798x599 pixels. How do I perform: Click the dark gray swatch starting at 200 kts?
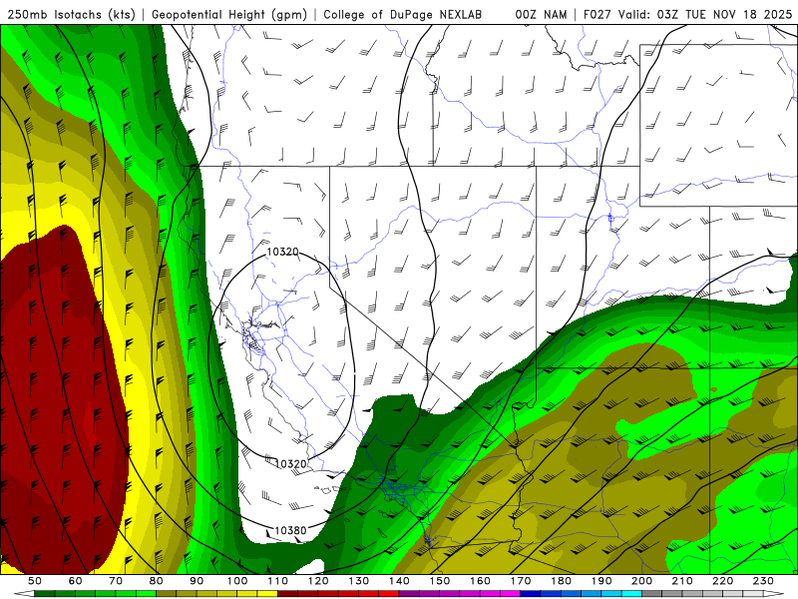click(652, 593)
